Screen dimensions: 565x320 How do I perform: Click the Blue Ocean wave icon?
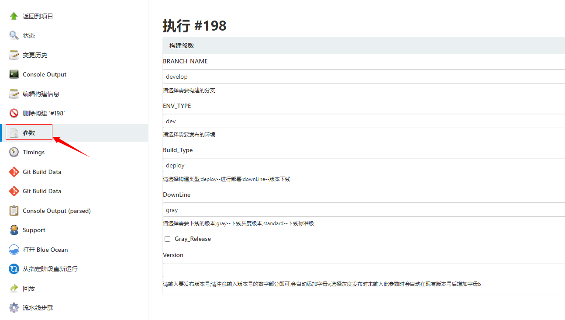click(x=14, y=250)
